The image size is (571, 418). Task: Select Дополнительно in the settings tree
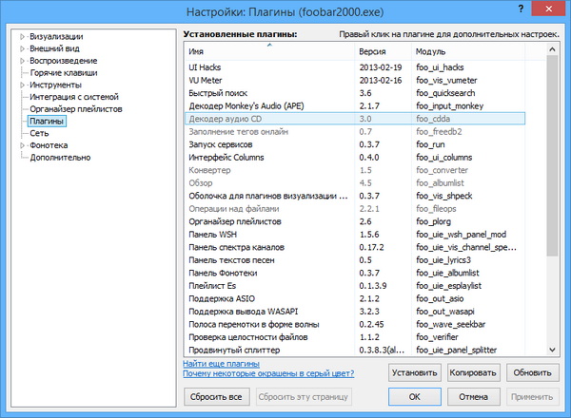60,158
